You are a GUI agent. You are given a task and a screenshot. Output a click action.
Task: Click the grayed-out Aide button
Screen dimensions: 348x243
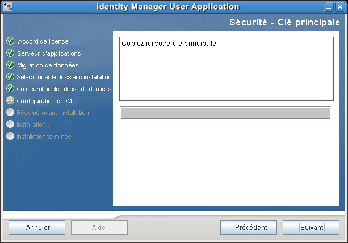(x=99, y=228)
